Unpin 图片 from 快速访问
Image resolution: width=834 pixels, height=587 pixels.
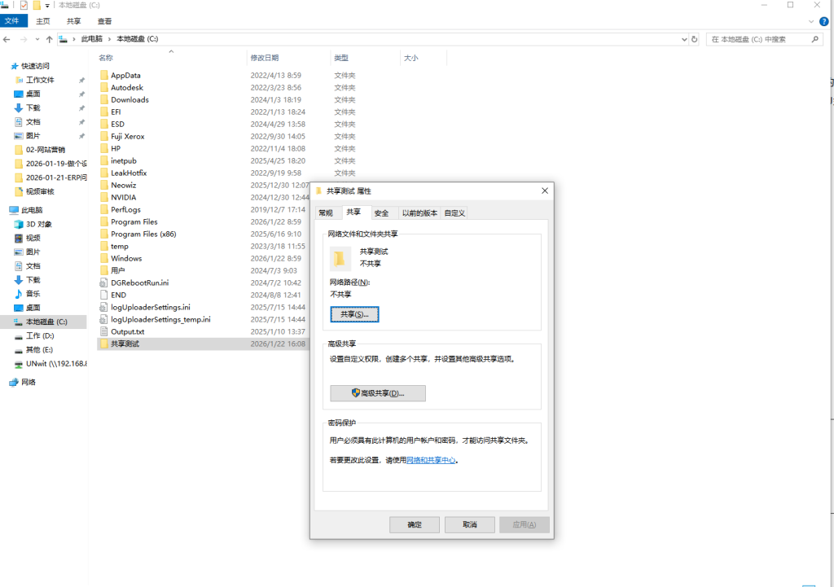pyautogui.click(x=81, y=137)
